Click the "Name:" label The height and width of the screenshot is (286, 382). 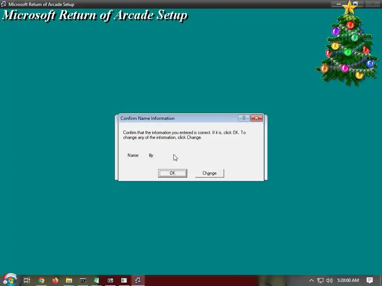coord(133,155)
